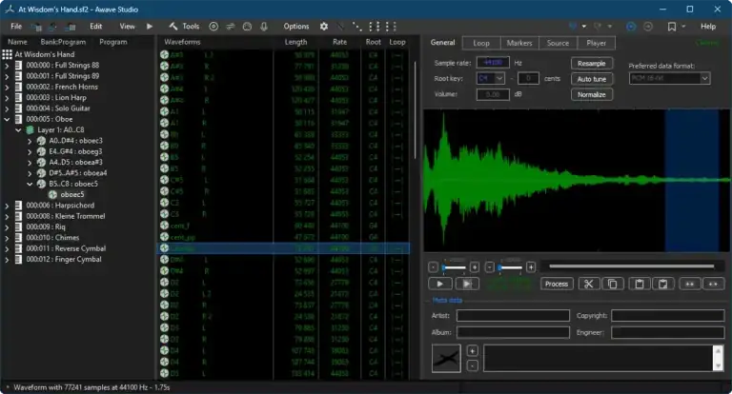This screenshot has height=394, width=732.
Task: Click the plus button of second zoom slider
Action: [531, 267]
